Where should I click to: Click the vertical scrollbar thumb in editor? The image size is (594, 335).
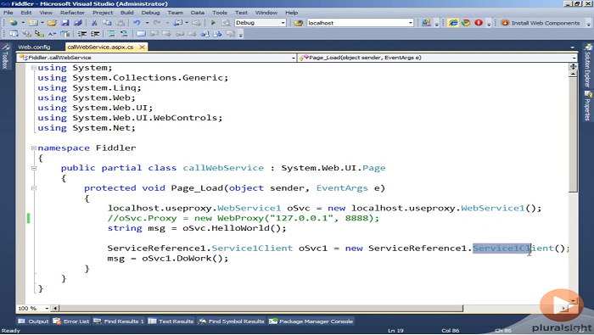coord(573,135)
